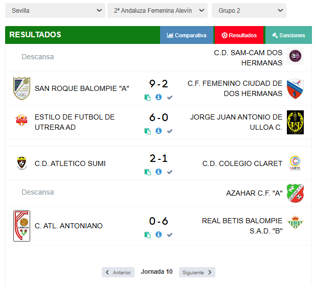Screen dimensions: 314x285
Task: Click info icon under the 2-1 score
Action: point(159,172)
